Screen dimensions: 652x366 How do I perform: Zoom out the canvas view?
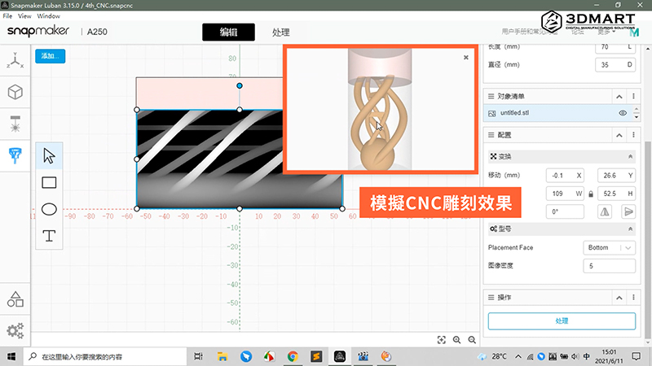click(x=471, y=340)
